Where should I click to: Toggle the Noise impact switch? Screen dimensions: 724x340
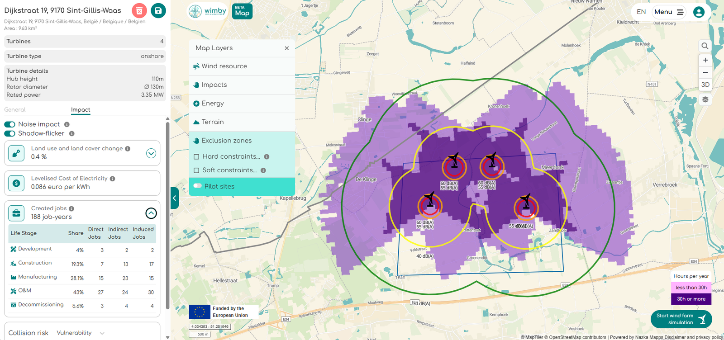click(x=10, y=124)
